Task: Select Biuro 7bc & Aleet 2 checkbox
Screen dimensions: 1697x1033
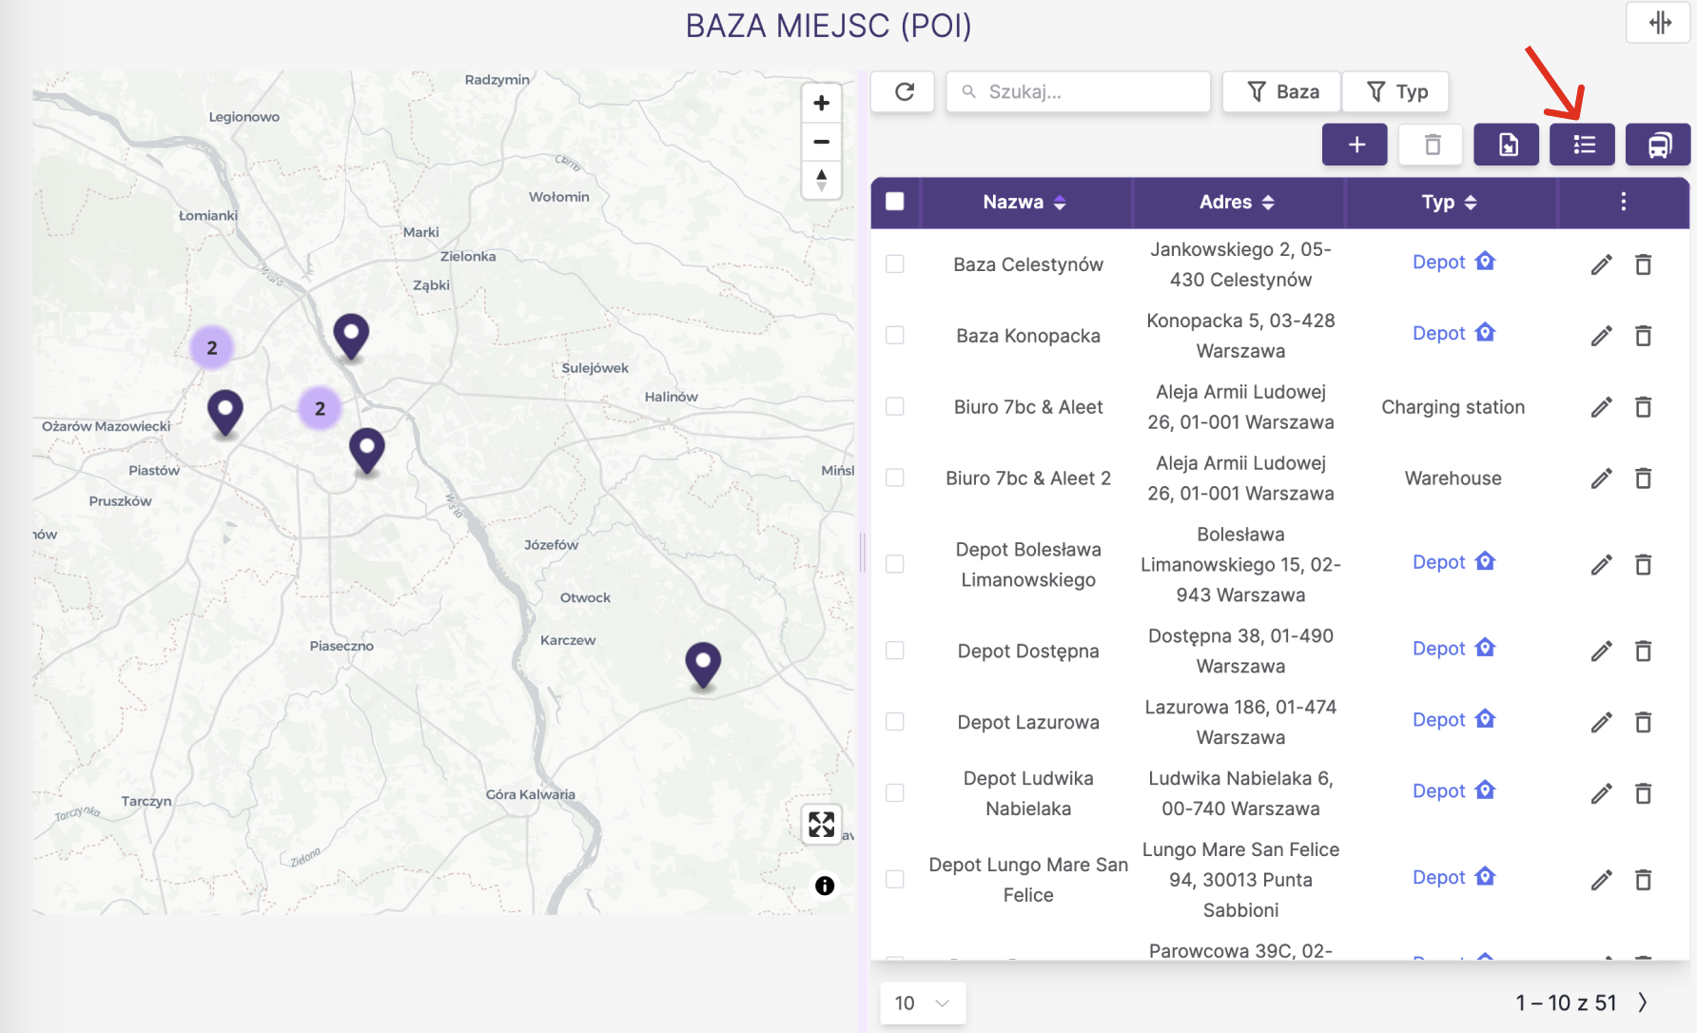Action: (x=895, y=478)
